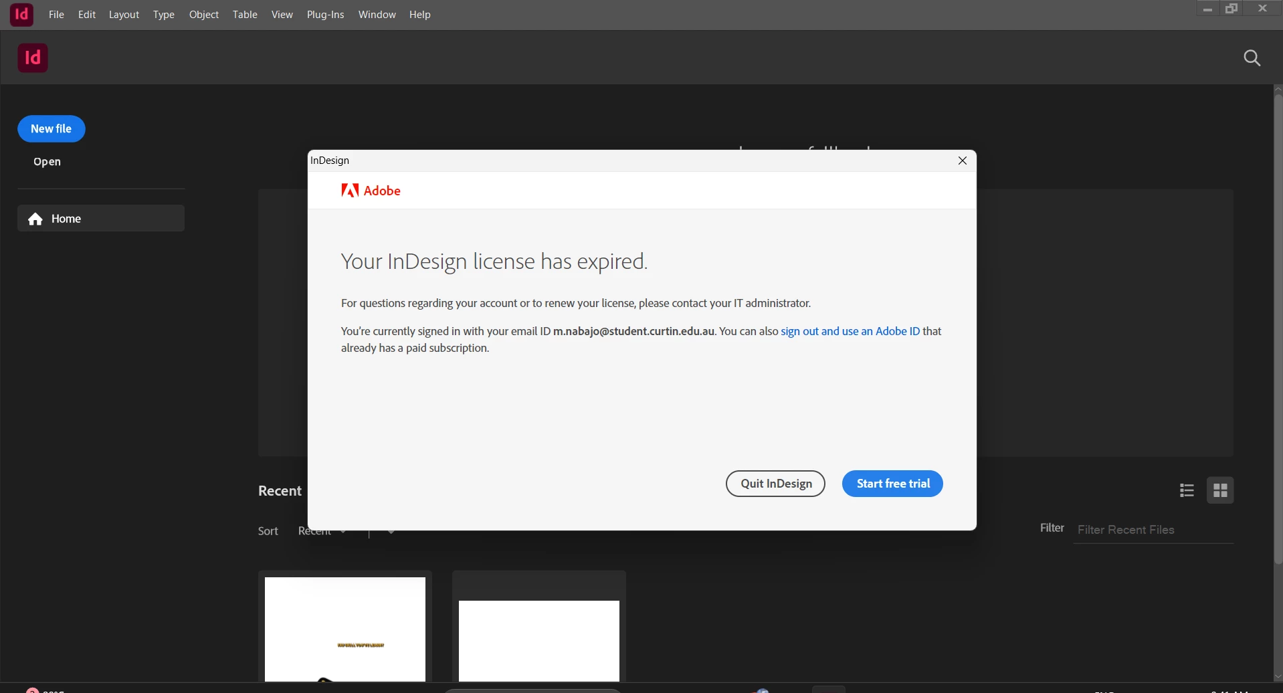1283x693 pixels.
Task: Open the File menu
Action: [x=56, y=14]
